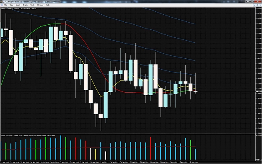Image resolution: width=262 pixels, height=164 pixels.
Task: Click the 12 Sep 2010 date label
Action: pos(25,162)
